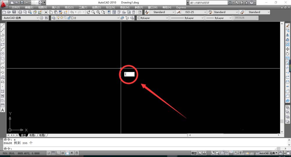Expand the ByLayer lineweight dropdown
This screenshot has height=157, width=291.
pos(230,18)
